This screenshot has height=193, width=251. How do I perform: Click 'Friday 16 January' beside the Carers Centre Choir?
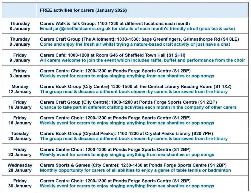20,120
